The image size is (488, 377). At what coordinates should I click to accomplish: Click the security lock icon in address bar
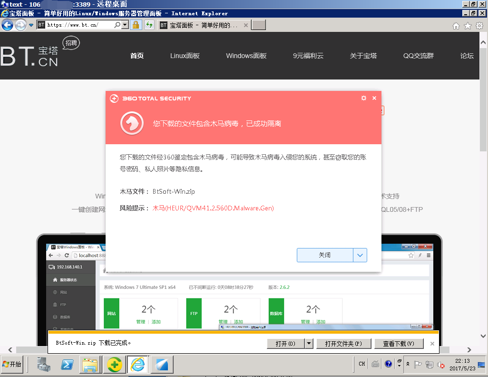(x=136, y=25)
